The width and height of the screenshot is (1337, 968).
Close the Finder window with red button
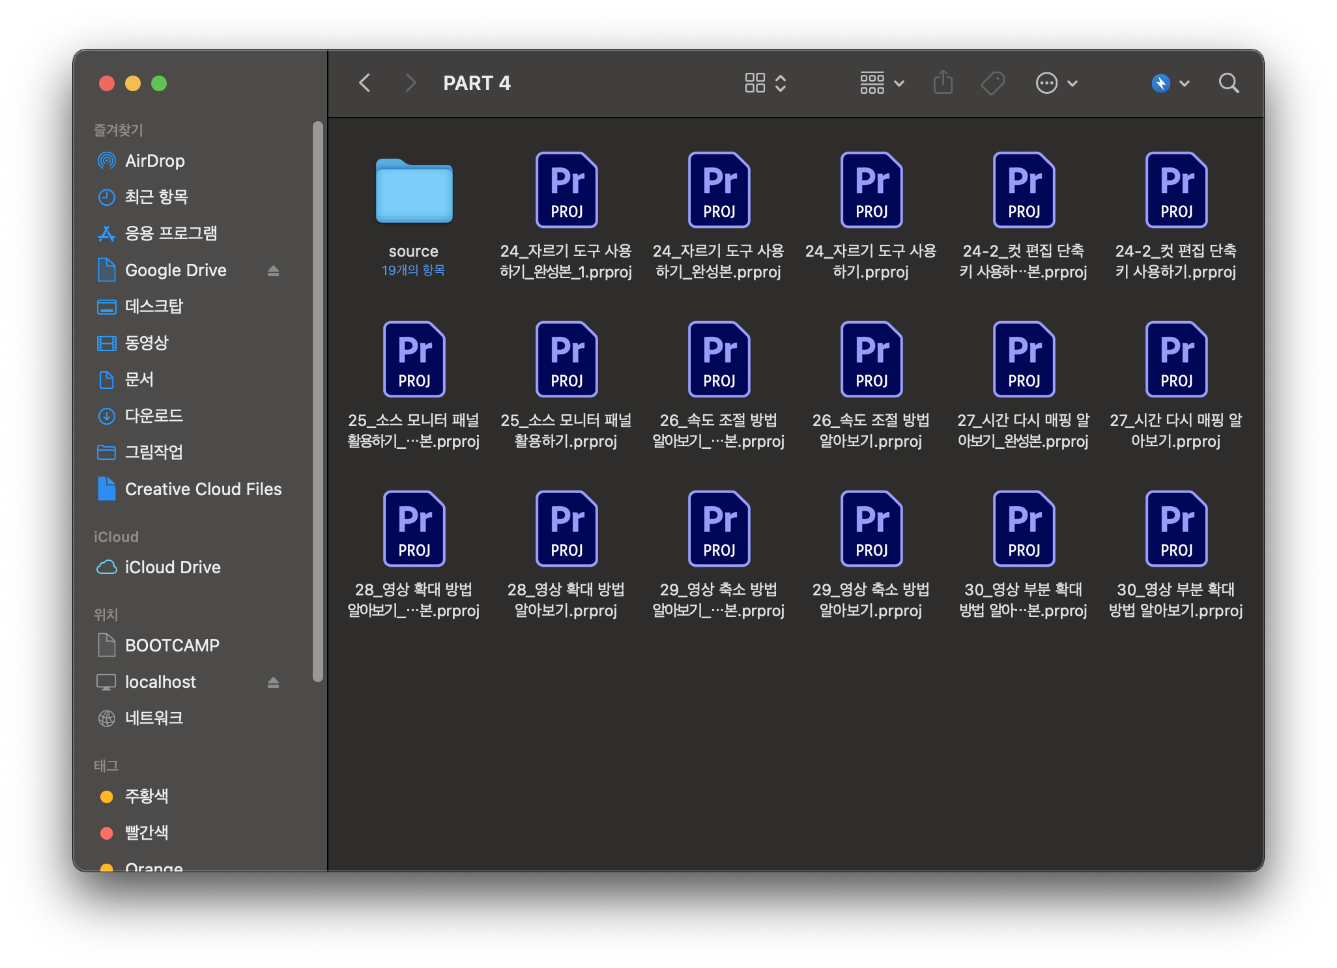click(107, 83)
